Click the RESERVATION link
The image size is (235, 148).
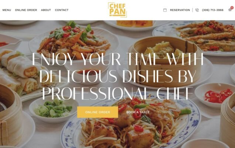click(x=180, y=10)
